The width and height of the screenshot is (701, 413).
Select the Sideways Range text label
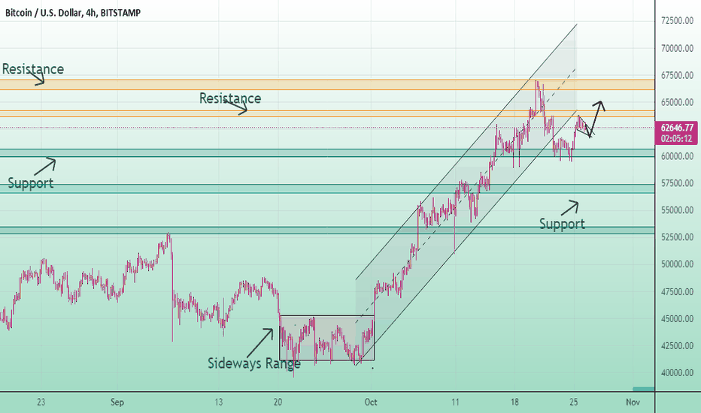(254, 363)
